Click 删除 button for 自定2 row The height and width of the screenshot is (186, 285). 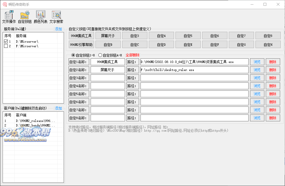(273, 70)
